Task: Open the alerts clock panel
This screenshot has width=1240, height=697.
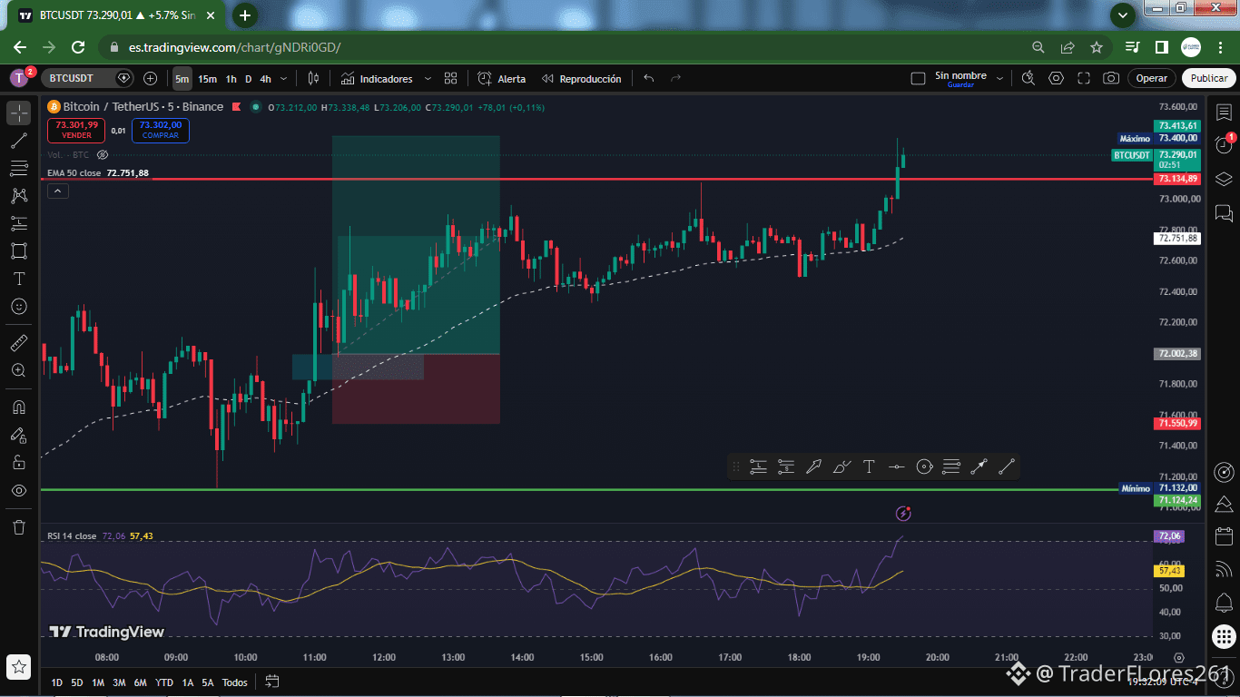Action: (1224, 145)
